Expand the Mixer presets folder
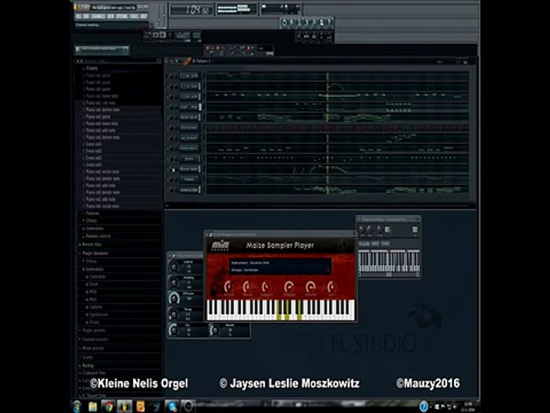 92,348
